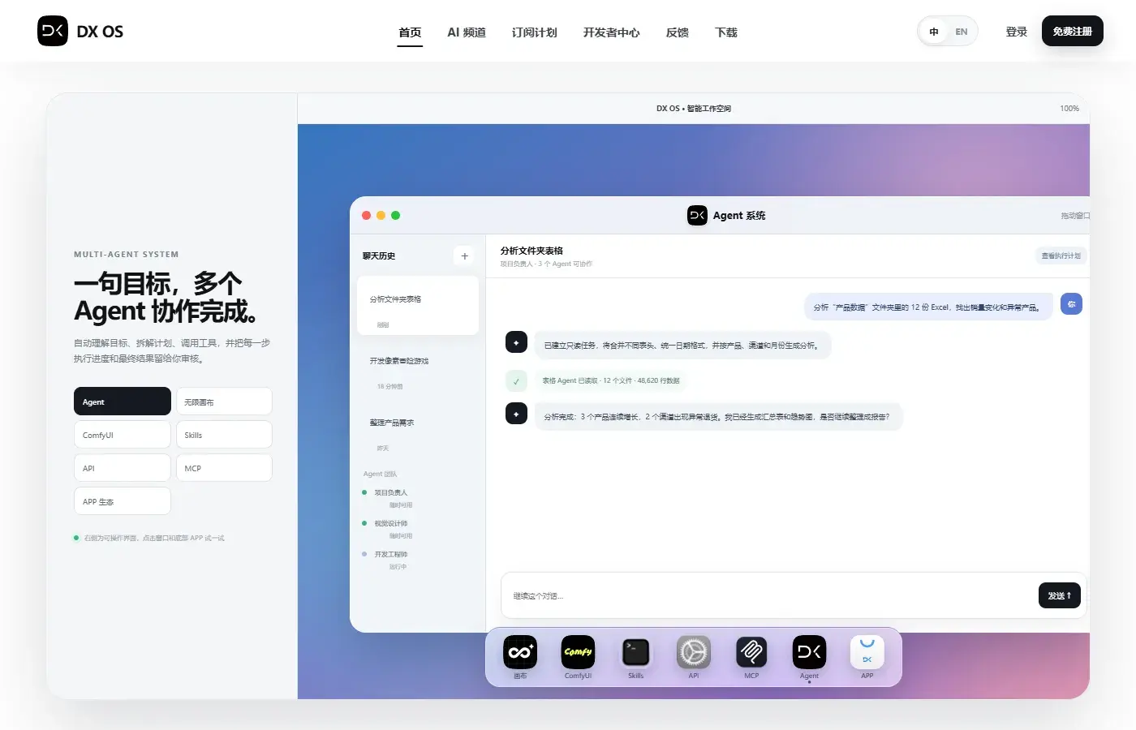The width and height of the screenshot is (1136, 730).
Task: Open the MCP app icon in the dock
Action: pos(751,652)
